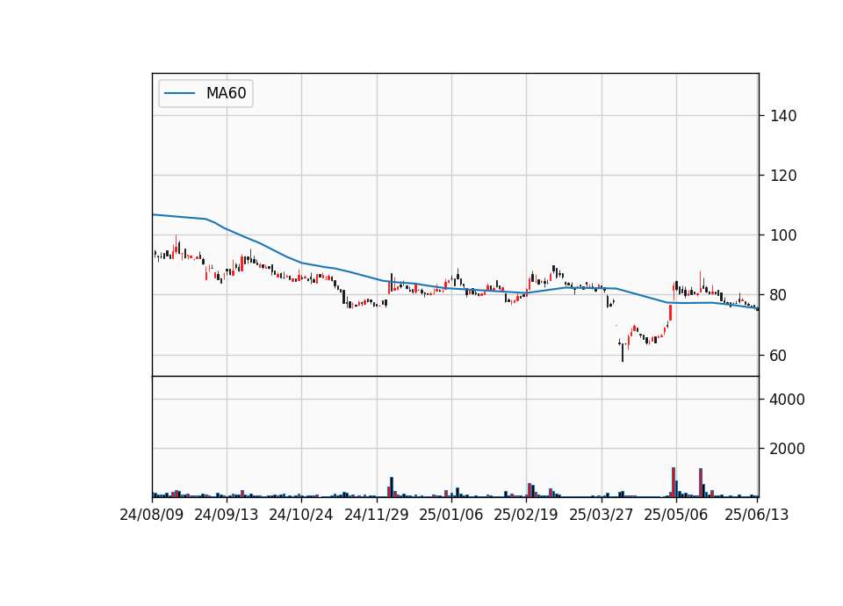Click the 4000 volume axis label
This screenshot has height=606, width=843.
(787, 400)
